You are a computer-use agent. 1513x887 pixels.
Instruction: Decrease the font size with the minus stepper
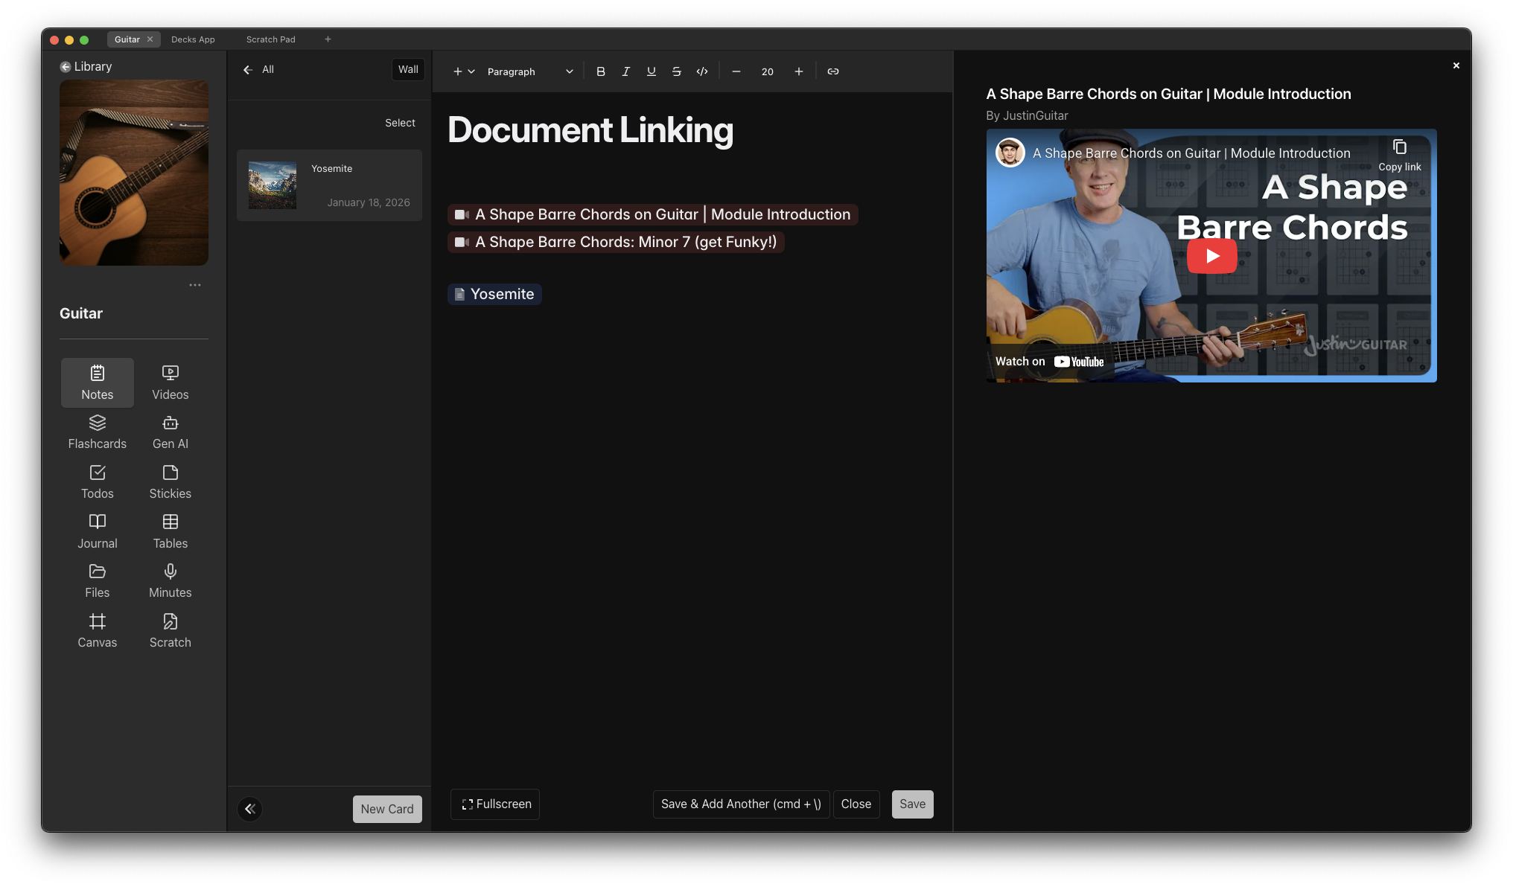[x=736, y=71]
